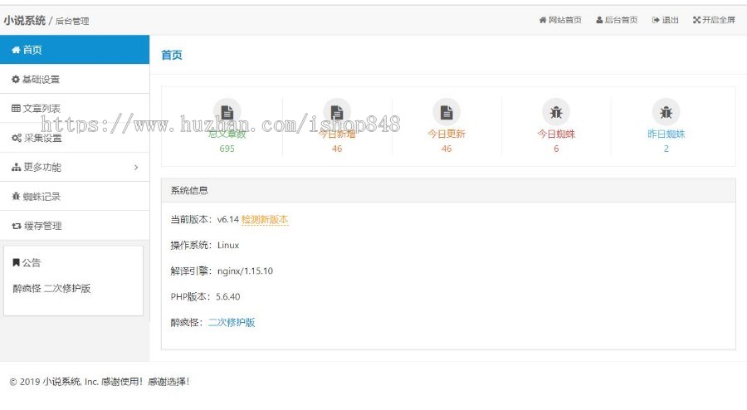The width and height of the screenshot is (747, 410).
Task: Click the PHP version 5.6.40 value
Action: (227, 296)
